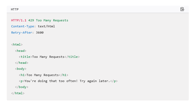Click the closing body tag
The height and width of the screenshot is (107, 195).
click(22, 87)
